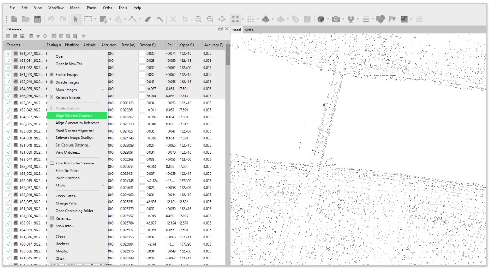Toggle checkbox for camera 034_036_2022

(x=9, y=216)
